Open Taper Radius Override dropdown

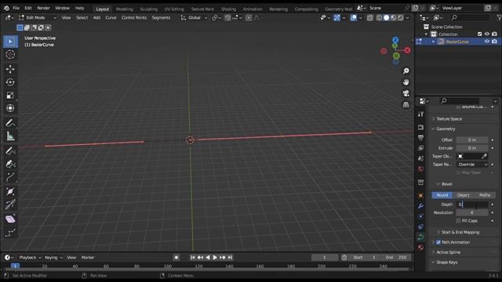[472, 164]
